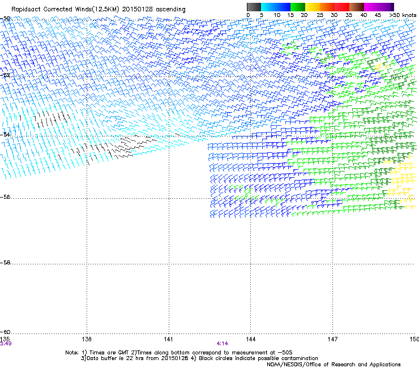Click the NOAA/NESDIS credit text
This screenshot has height=368, width=419.
334,365
